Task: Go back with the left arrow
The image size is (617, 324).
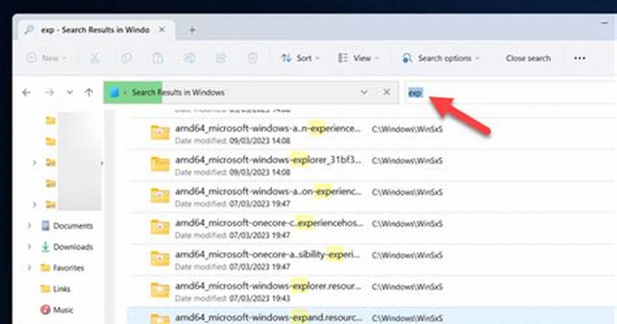Action: (x=26, y=92)
